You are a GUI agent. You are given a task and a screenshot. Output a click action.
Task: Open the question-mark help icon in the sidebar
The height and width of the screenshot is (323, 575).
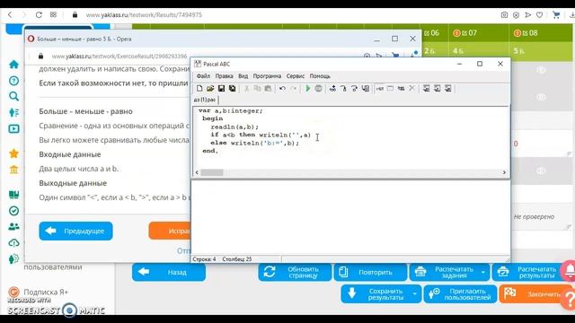[x=13, y=81]
